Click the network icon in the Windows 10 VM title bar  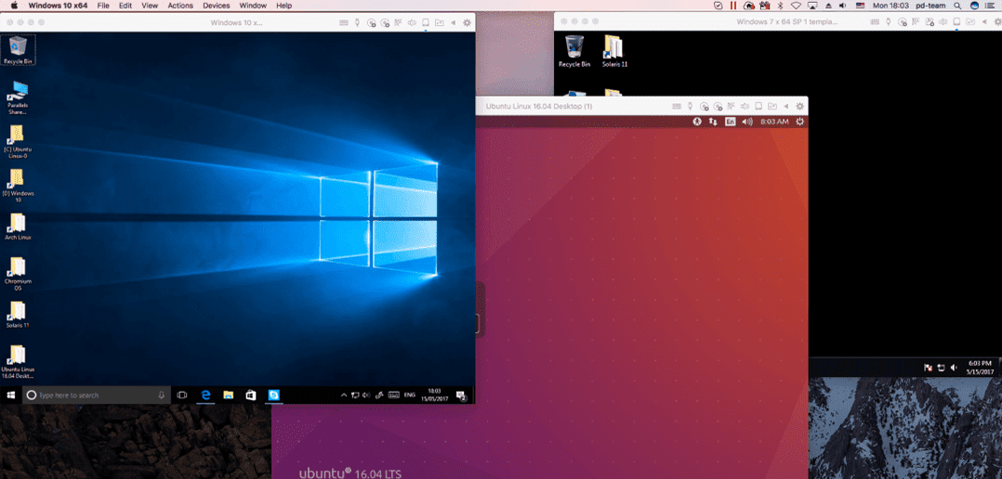tap(398, 22)
